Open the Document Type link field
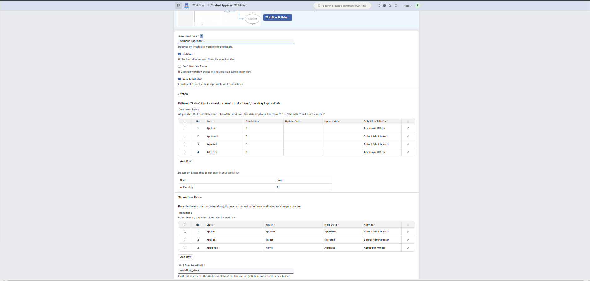This screenshot has height=281, width=590. (236, 41)
